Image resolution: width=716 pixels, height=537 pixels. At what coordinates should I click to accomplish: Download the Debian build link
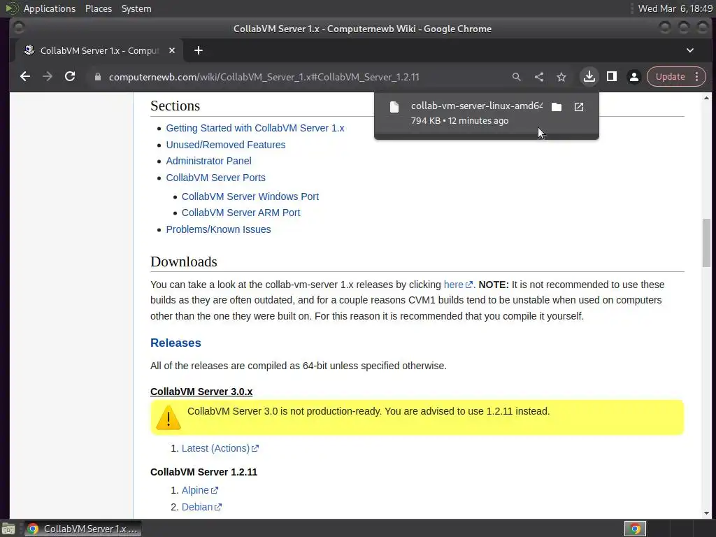pyautogui.click(x=201, y=507)
